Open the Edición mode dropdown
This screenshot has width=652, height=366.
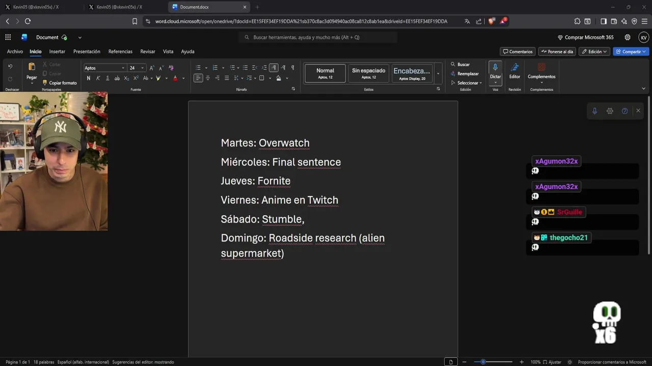point(594,51)
